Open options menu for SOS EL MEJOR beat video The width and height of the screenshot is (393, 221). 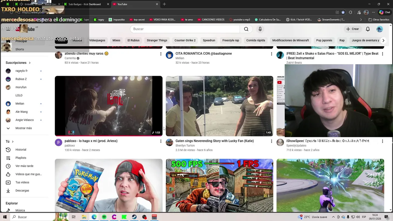click(382, 54)
